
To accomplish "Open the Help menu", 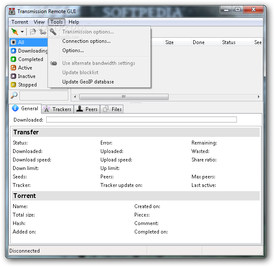I will tap(74, 22).
